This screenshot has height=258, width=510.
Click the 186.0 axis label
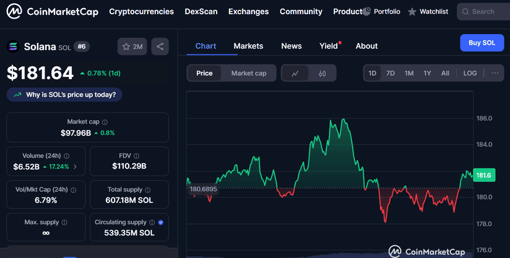click(x=484, y=119)
